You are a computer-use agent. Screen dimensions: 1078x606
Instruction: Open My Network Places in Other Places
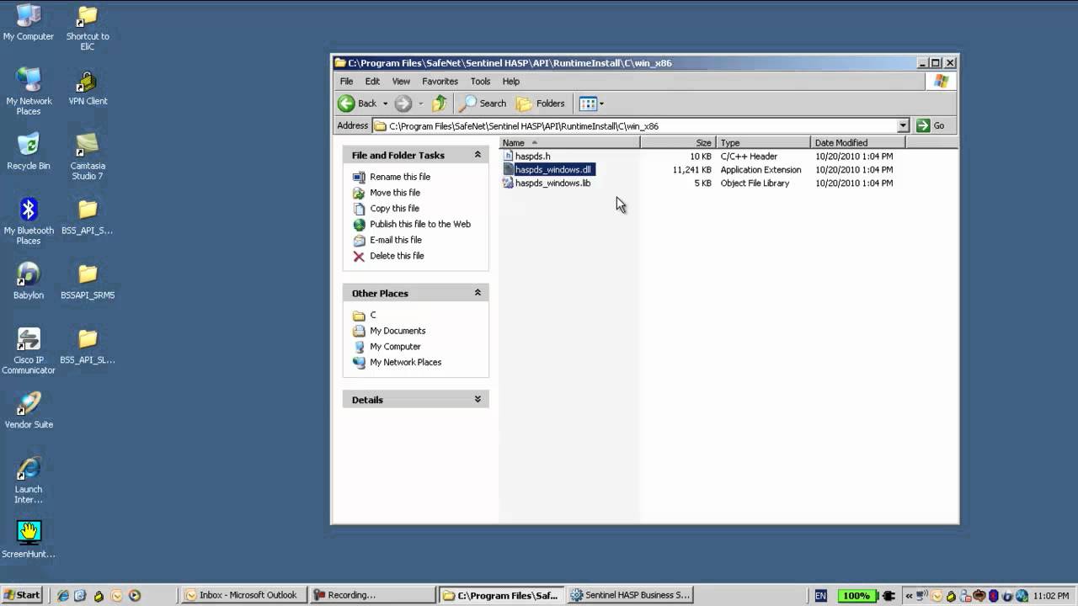click(x=405, y=363)
